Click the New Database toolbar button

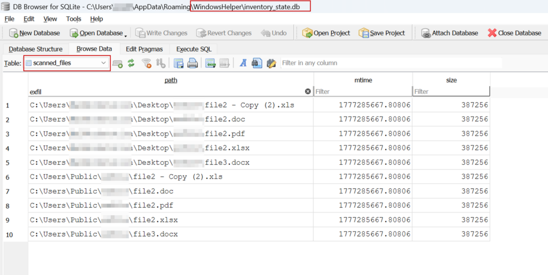pyautogui.click(x=34, y=33)
